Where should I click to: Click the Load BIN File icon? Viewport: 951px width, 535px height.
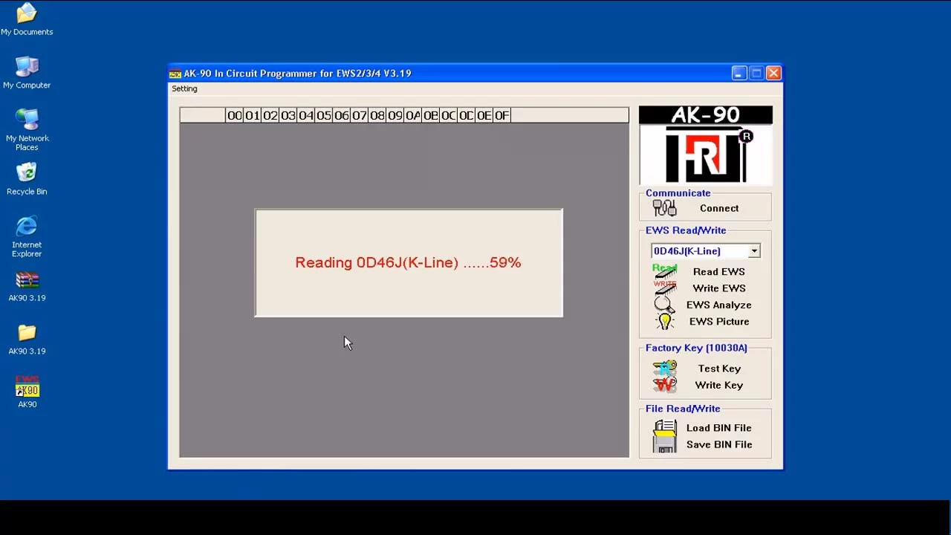click(665, 428)
